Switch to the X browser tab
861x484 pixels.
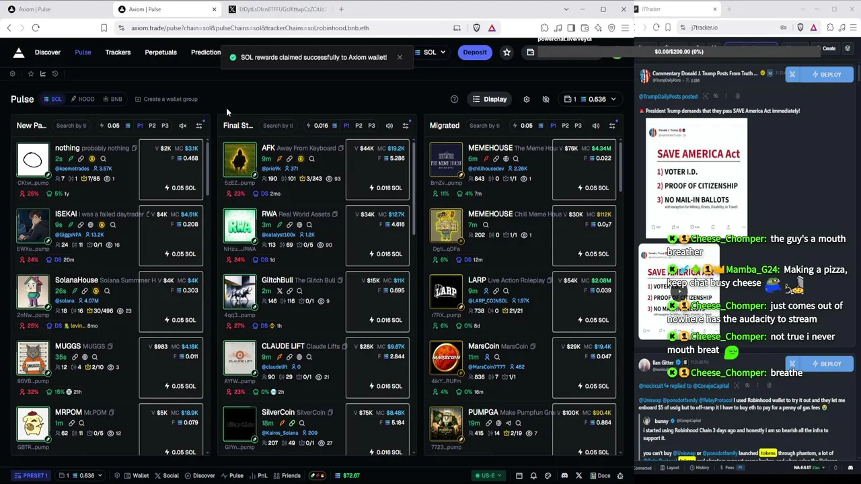tap(277, 9)
